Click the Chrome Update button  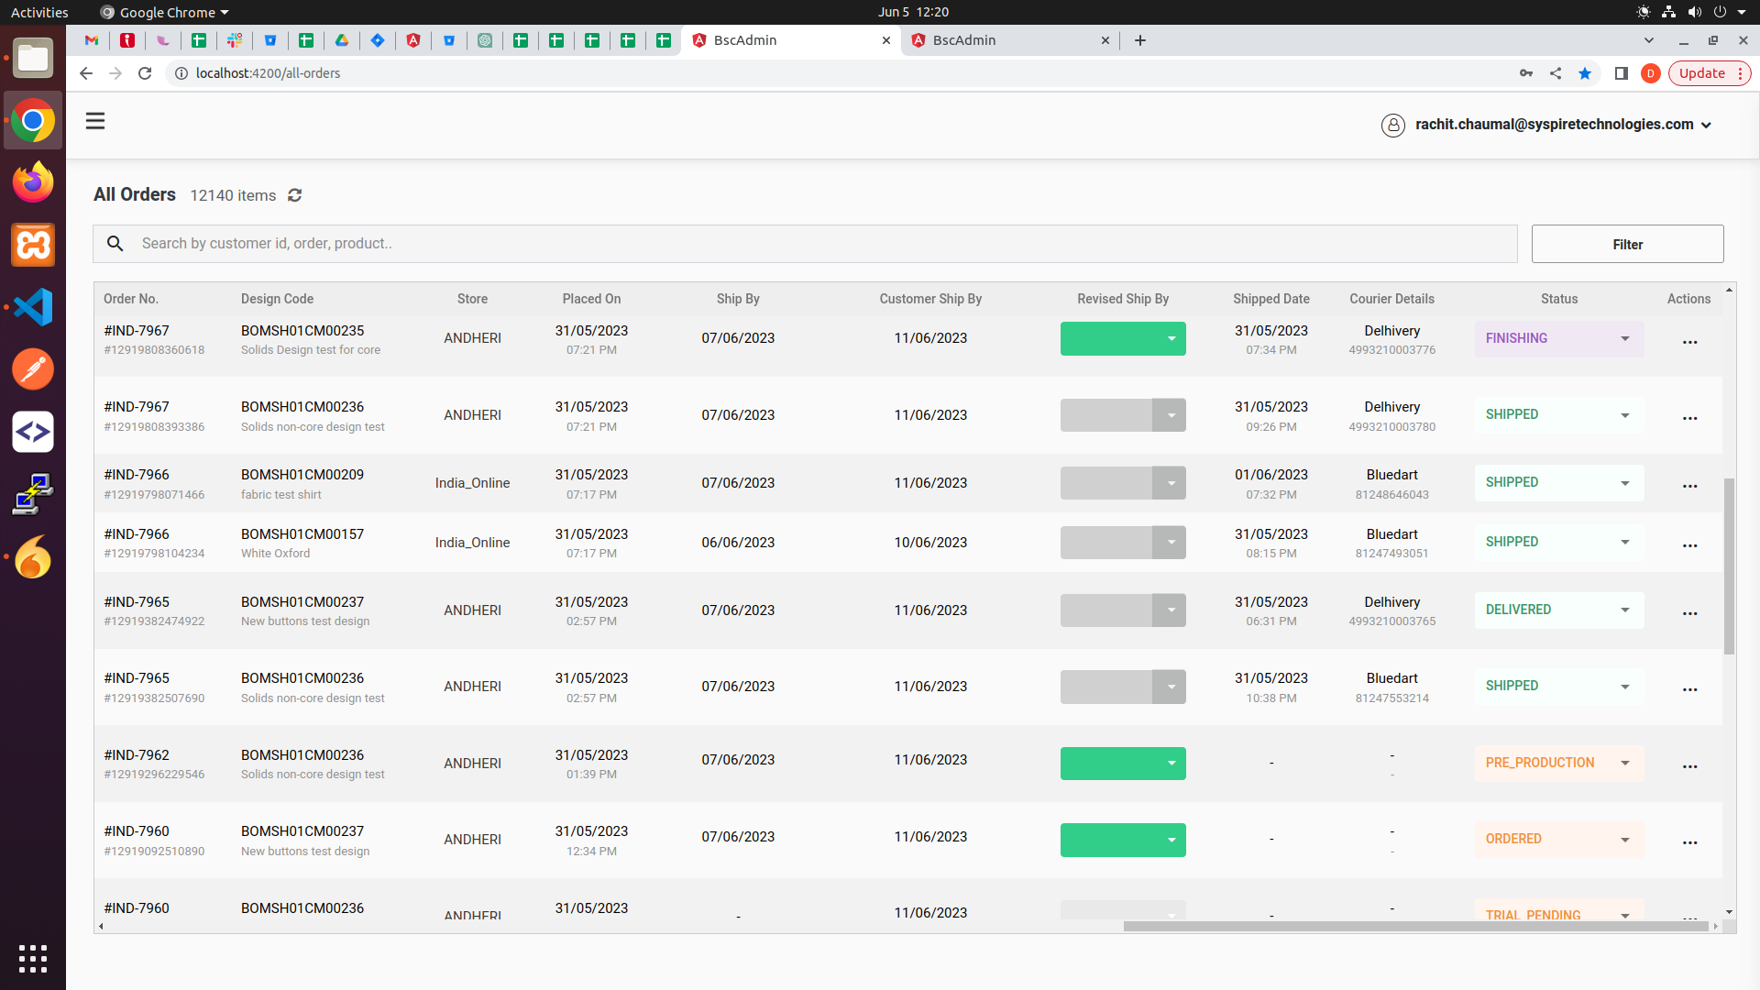[1710, 73]
